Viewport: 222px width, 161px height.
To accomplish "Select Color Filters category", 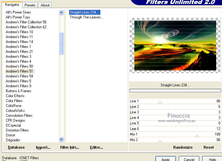I will point(14,101).
